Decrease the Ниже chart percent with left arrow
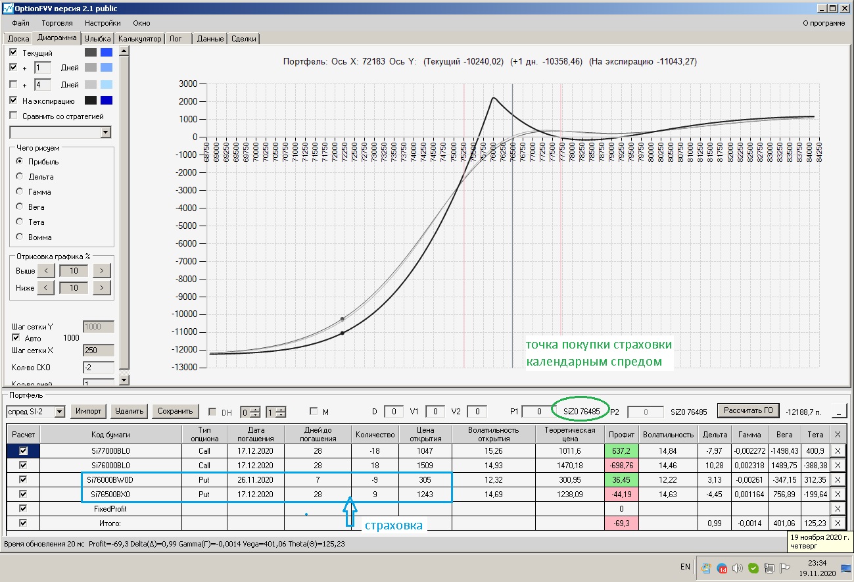 click(45, 287)
